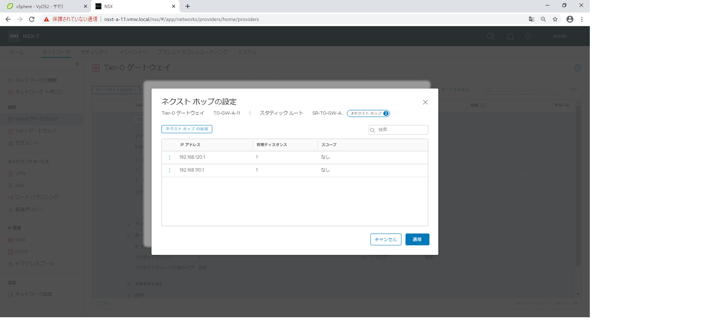Switch to vSphere - VyOS2 tab
Image resolution: width=717 pixels, height=332 pixels.
point(45,6)
